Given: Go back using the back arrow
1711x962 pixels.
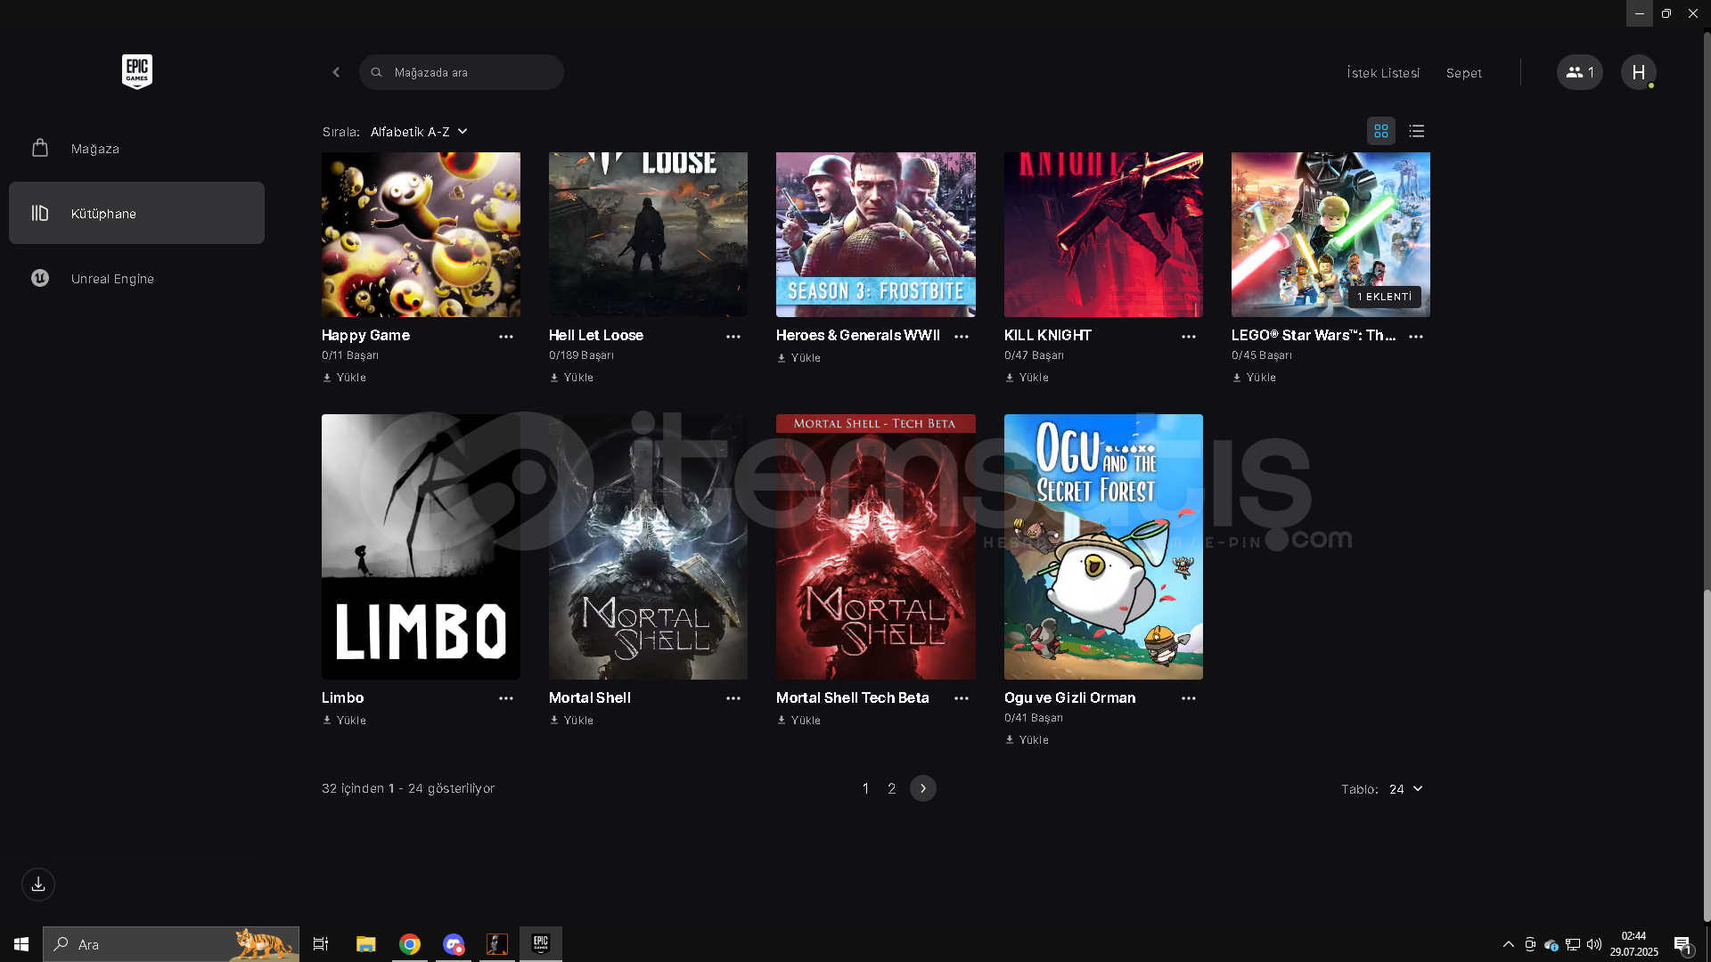Looking at the screenshot, I should coord(336,72).
